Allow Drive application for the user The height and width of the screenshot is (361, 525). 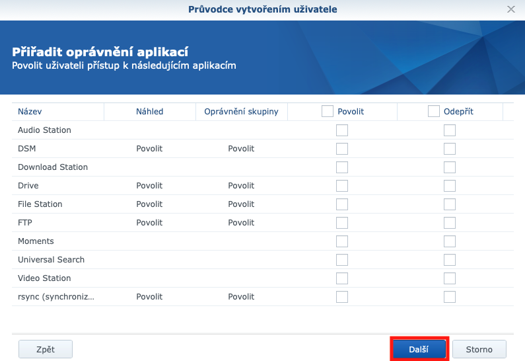point(342,186)
